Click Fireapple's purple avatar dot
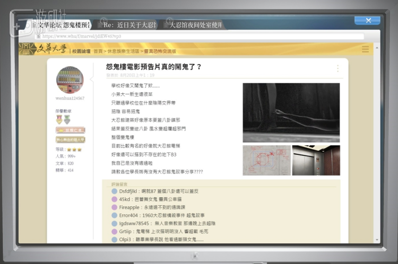 point(115,207)
